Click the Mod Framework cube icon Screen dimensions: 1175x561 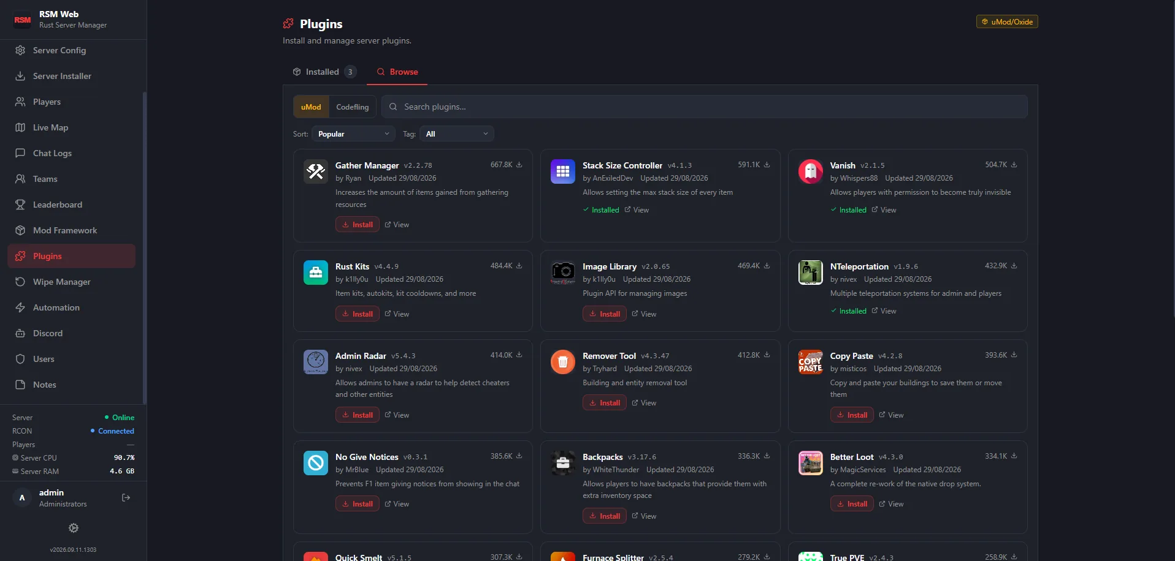click(20, 230)
